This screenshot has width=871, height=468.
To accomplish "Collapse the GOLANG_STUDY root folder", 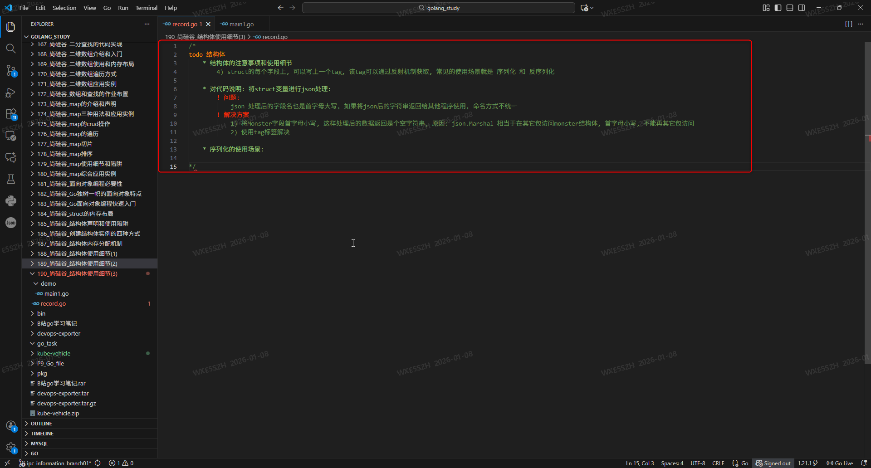I will pyautogui.click(x=90, y=37).
